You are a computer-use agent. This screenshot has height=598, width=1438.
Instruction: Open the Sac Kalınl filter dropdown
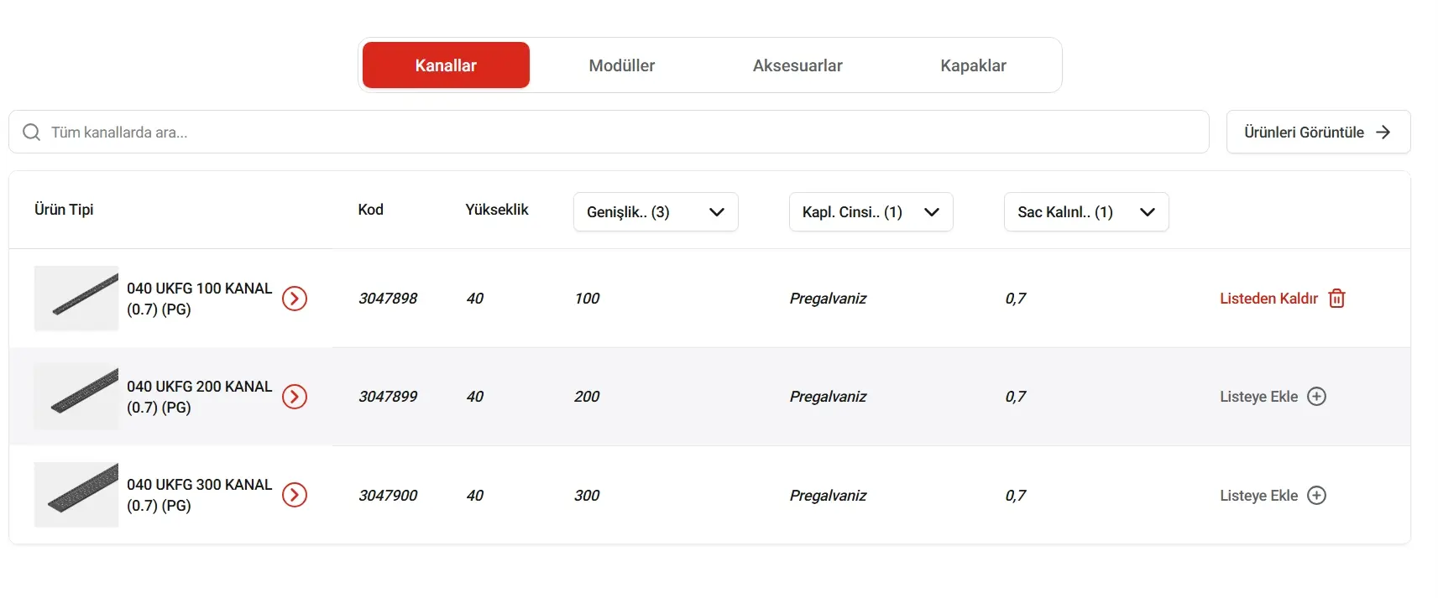click(x=1086, y=212)
